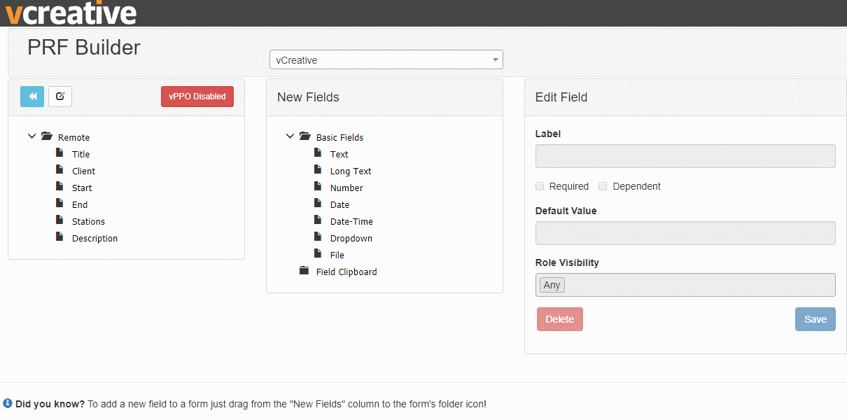Select the Number new field type

[346, 188]
